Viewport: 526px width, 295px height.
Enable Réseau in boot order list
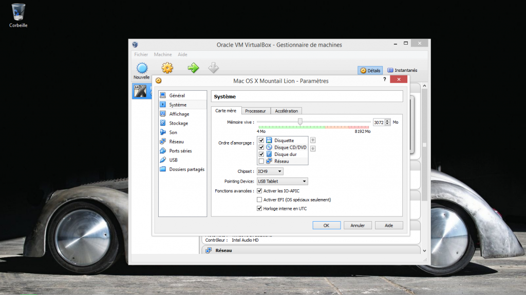point(261,161)
